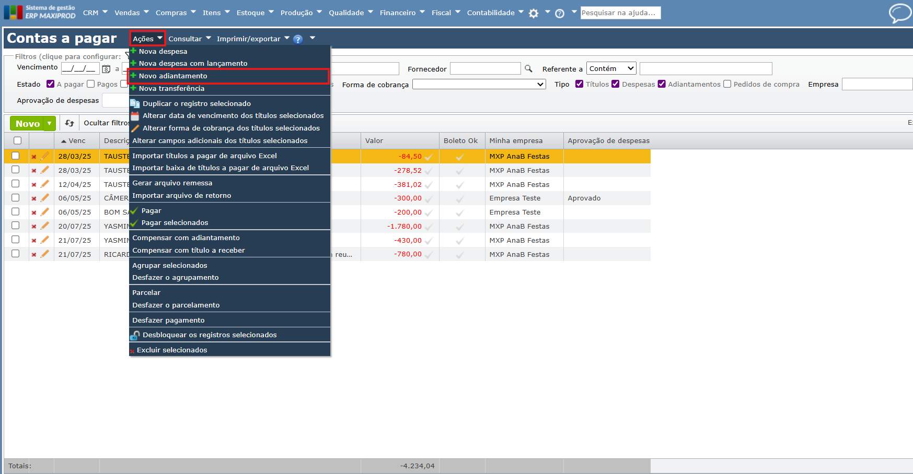Sort by the Valor column header

374,141
